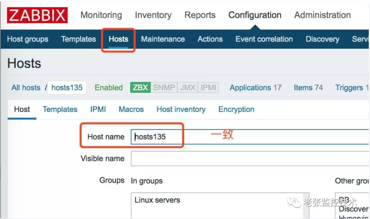The image size is (370, 219).
Task: Open the Administration menu
Action: click(322, 15)
